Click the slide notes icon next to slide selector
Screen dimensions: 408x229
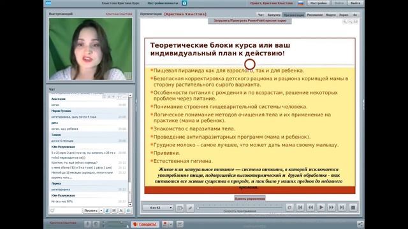coord(180,208)
